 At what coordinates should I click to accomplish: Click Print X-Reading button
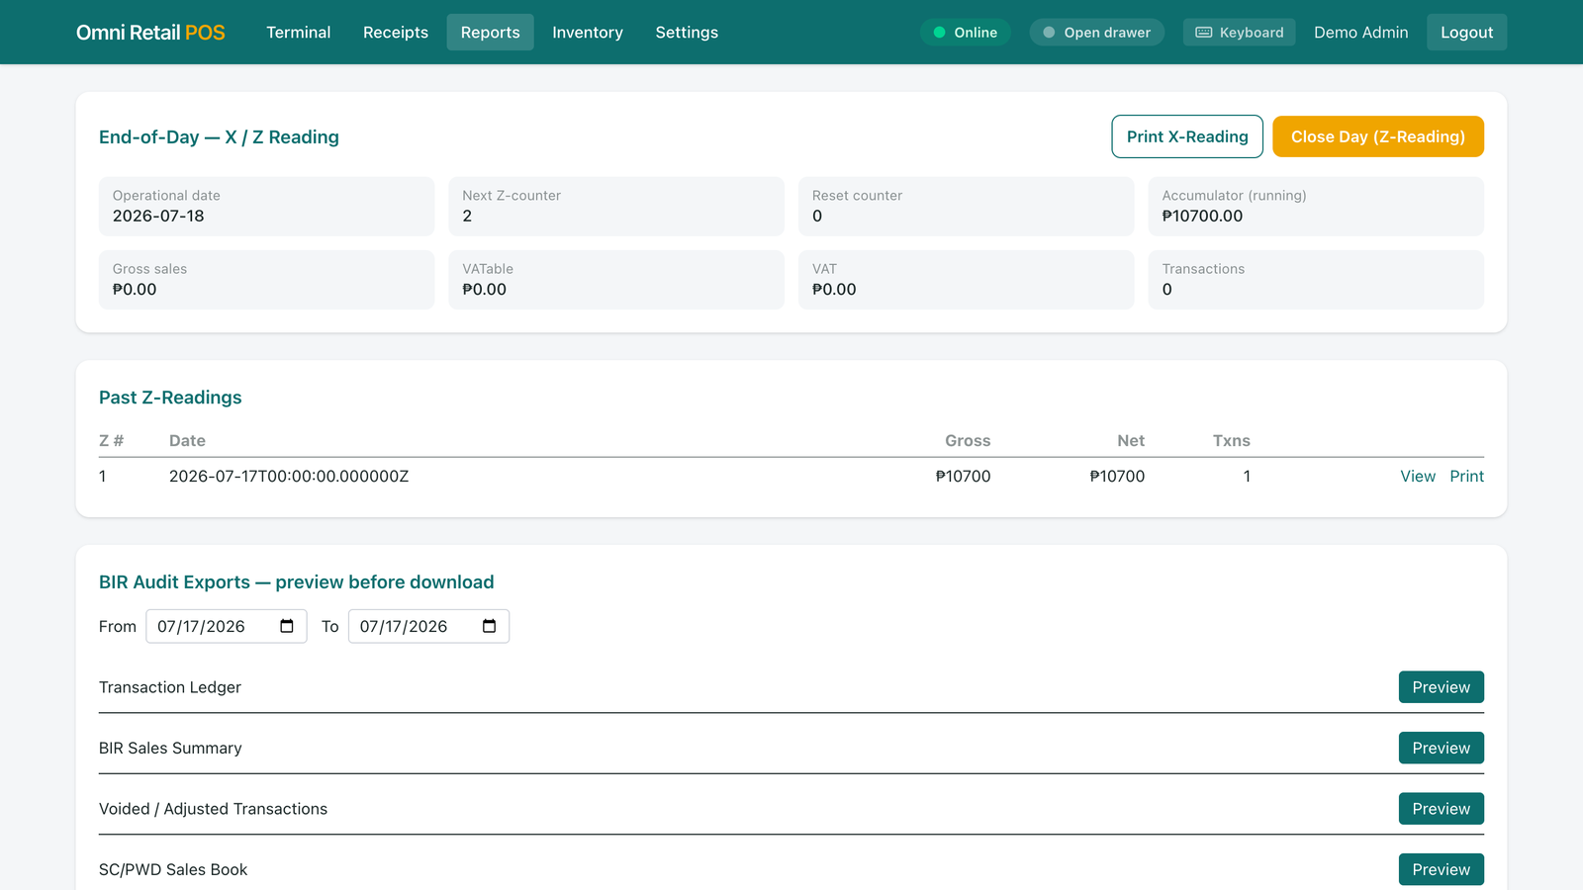pyautogui.click(x=1187, y=136)
